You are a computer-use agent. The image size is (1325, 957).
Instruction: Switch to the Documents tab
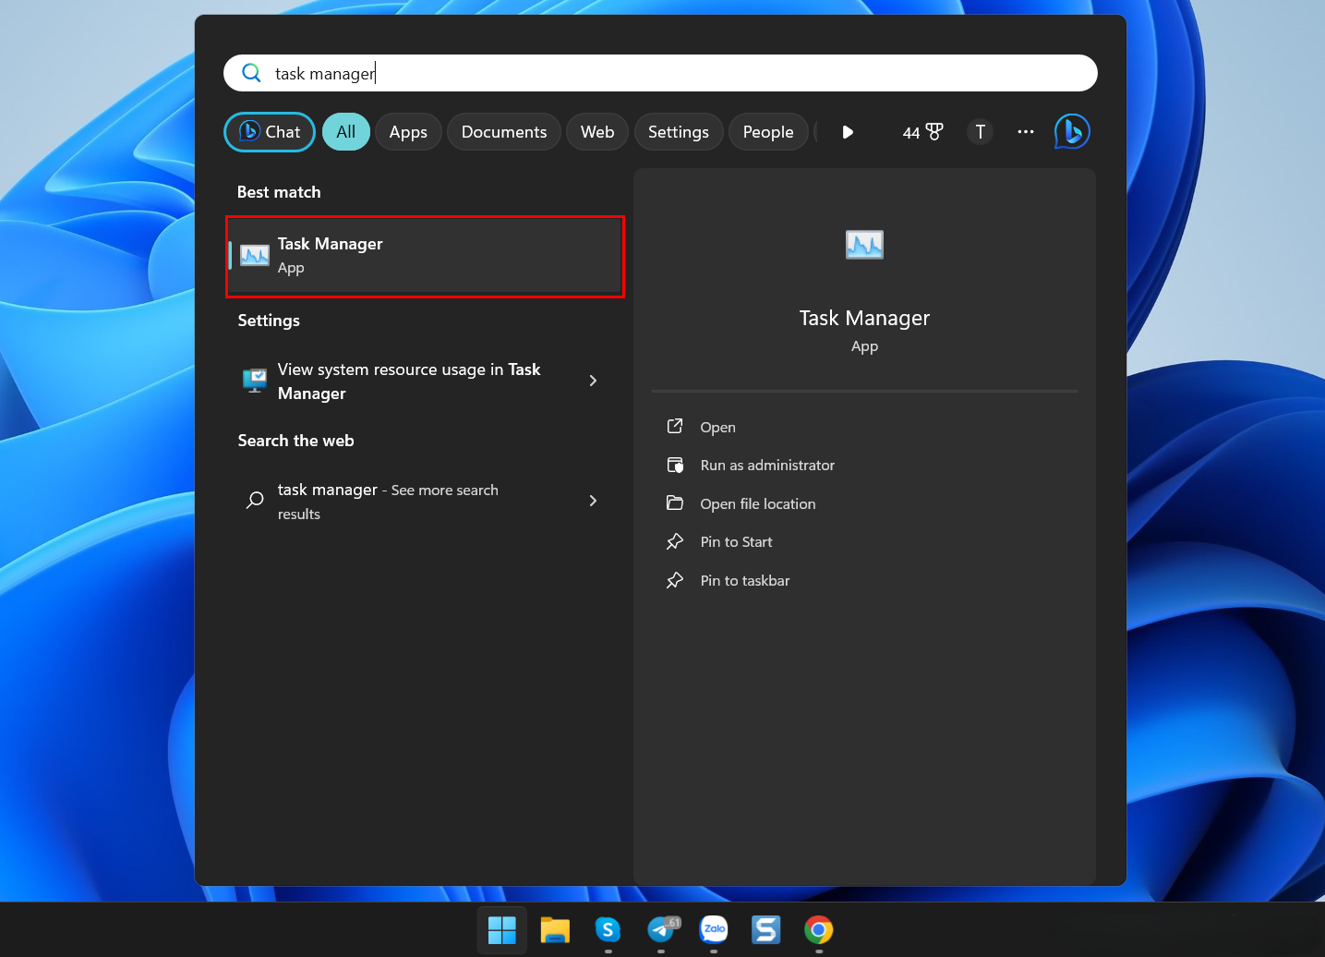click(503, 131)
